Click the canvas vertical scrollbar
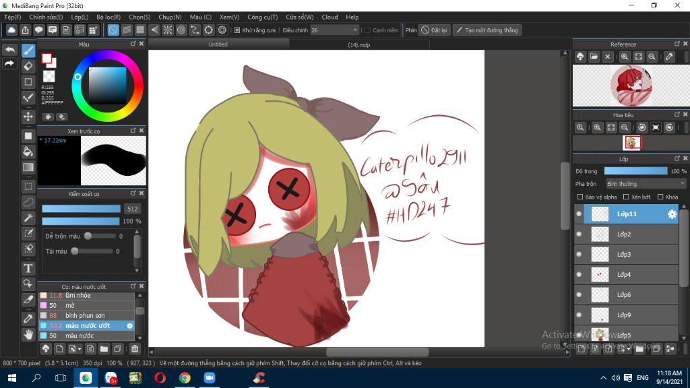Viewport: 690px width, 388px height. 565,196
